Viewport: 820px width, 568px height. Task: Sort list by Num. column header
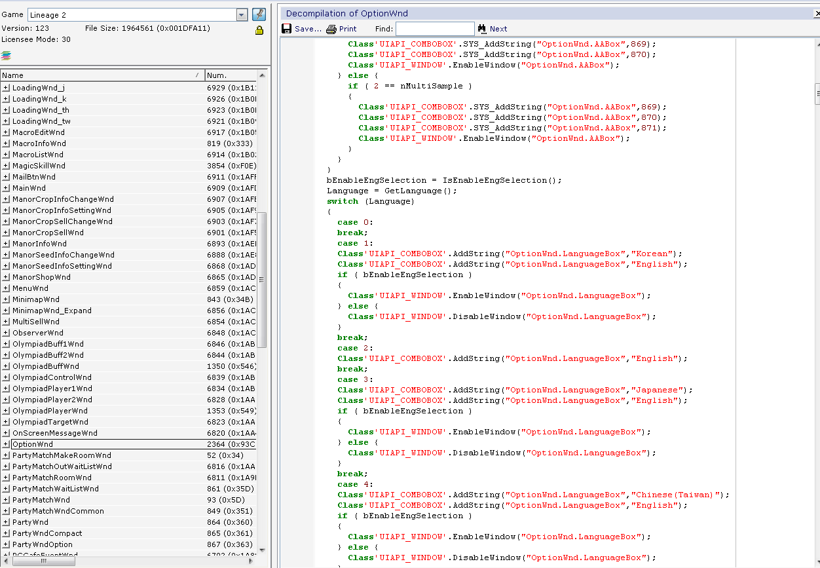[x=229, y=75]
